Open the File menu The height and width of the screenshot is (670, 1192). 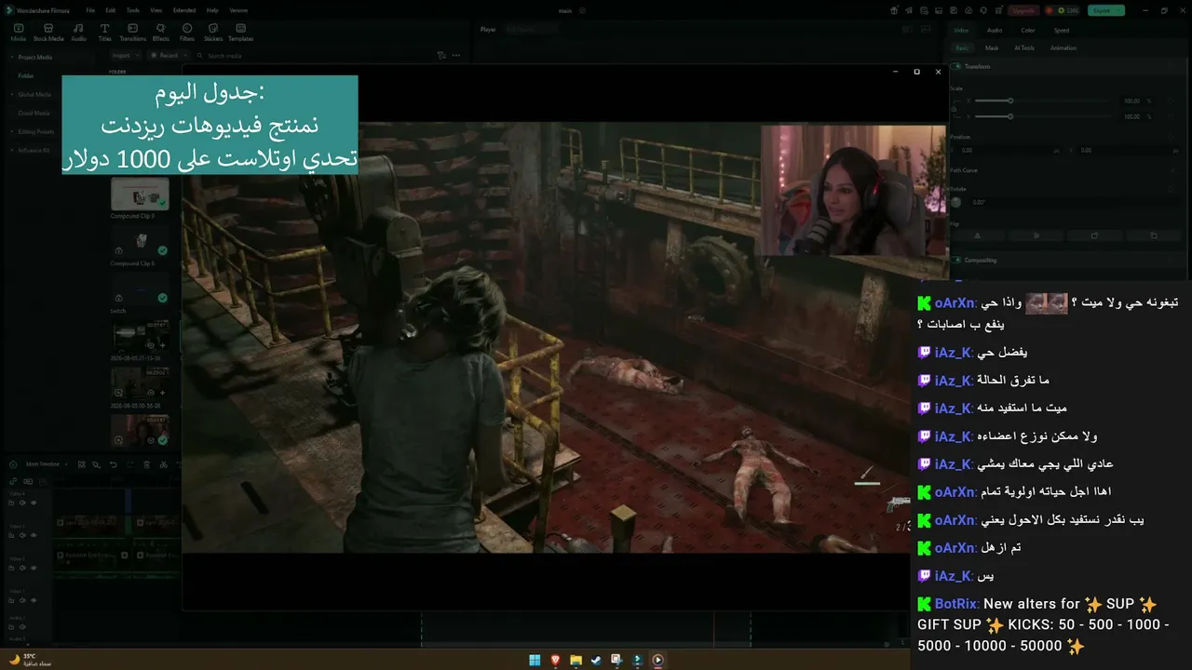point(90,10)
